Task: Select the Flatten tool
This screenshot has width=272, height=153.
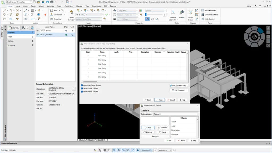Action: (182, 14)
